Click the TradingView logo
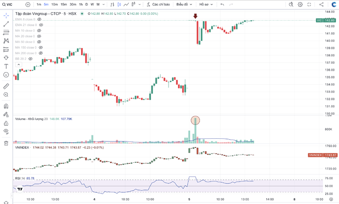The width and height of the screenshot is (339, 204). pyautogui.click(x=20, y=189)
